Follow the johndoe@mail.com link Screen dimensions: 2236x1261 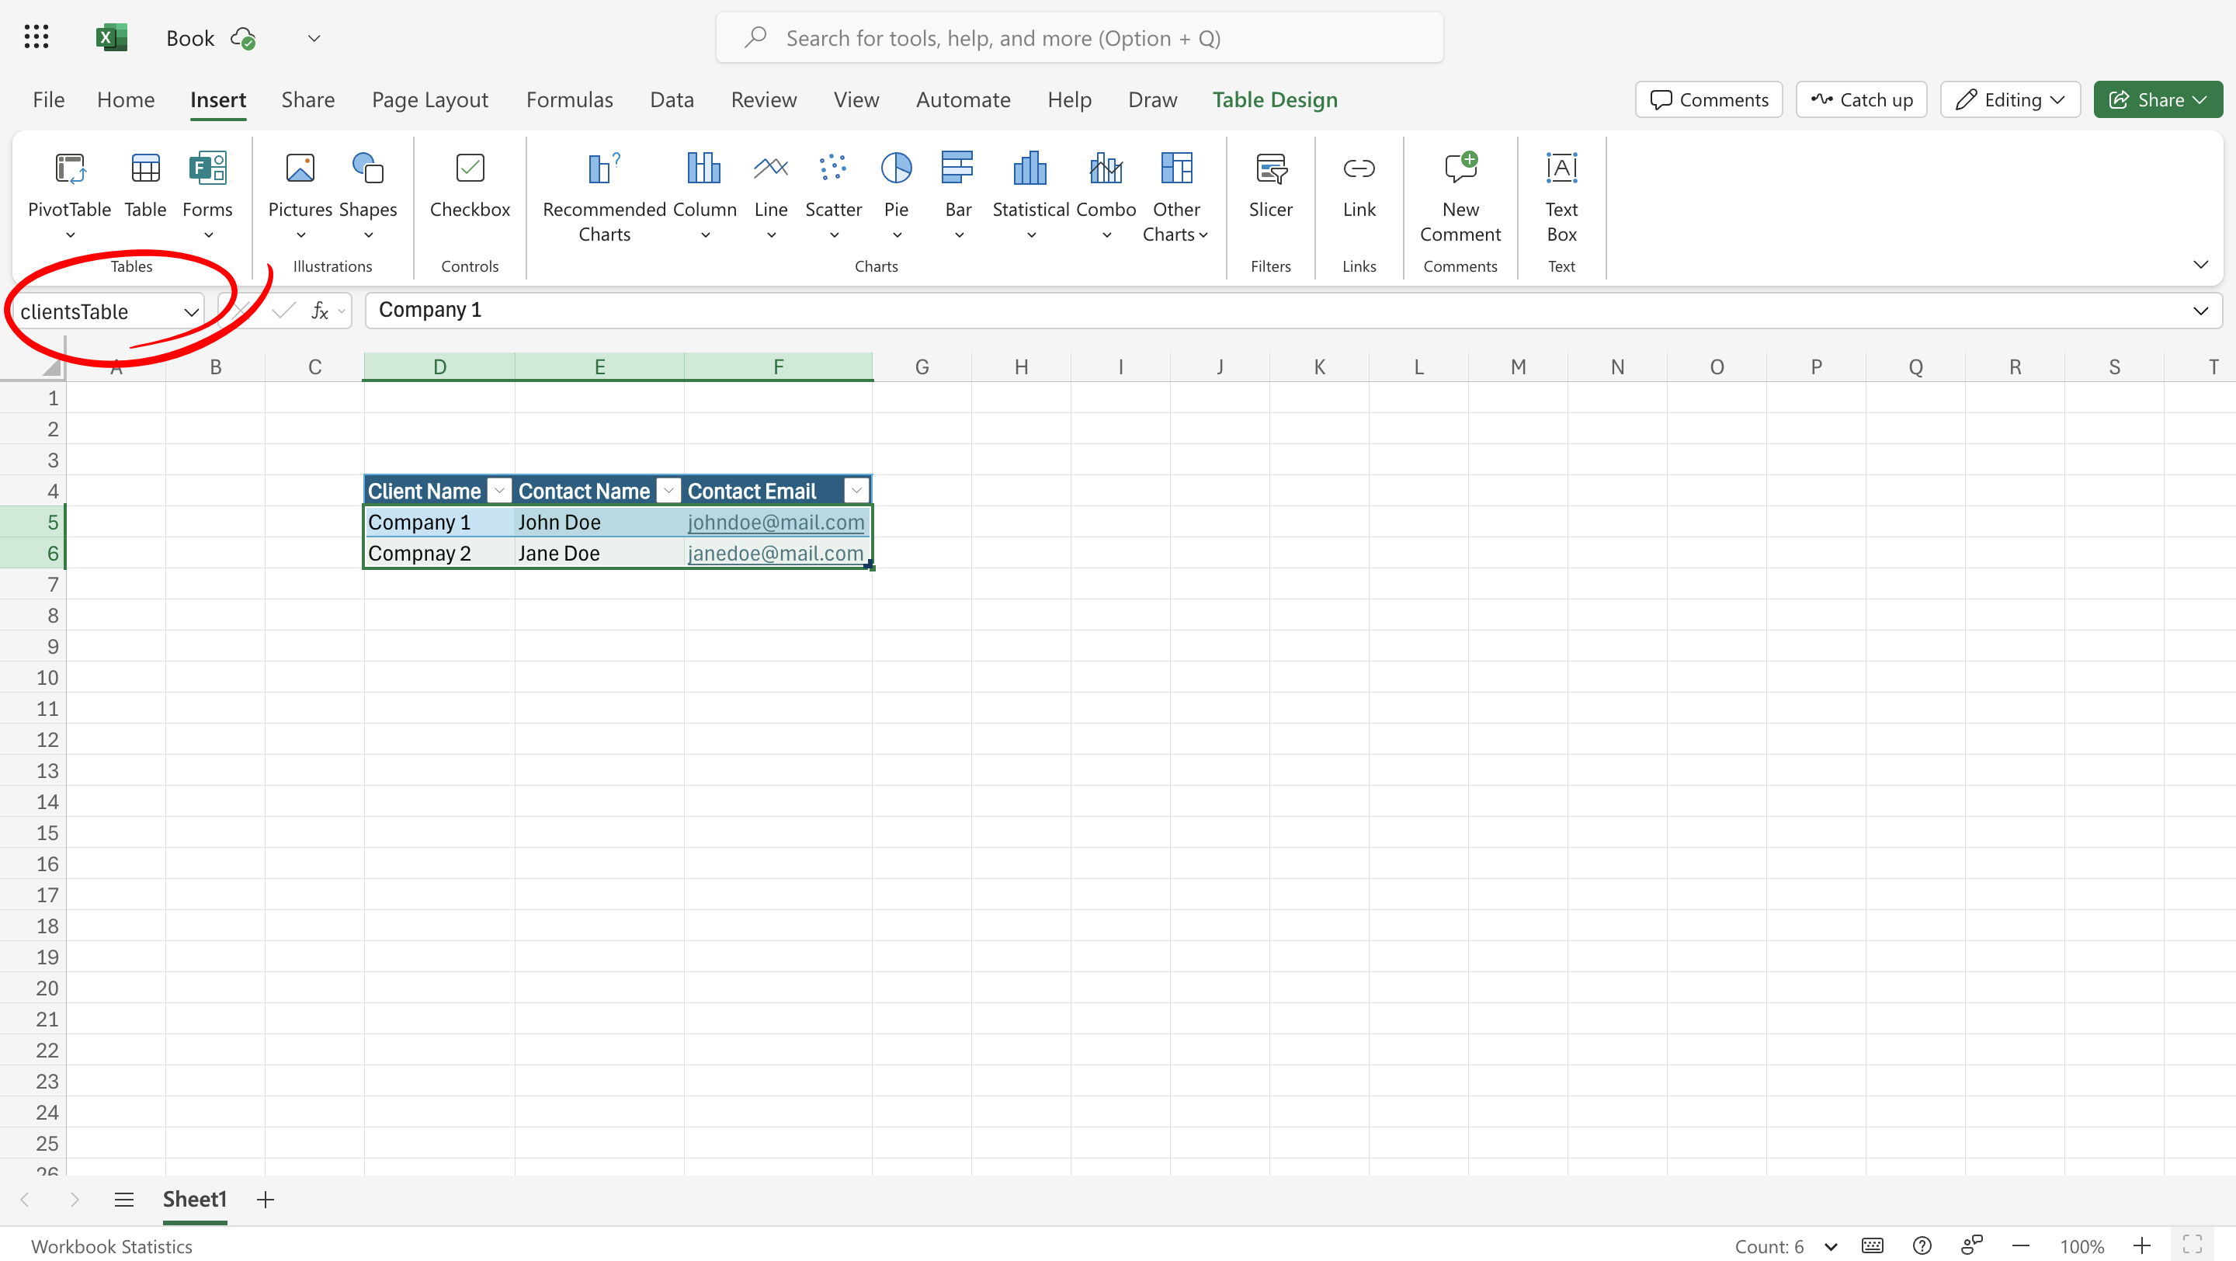point(775,522)
